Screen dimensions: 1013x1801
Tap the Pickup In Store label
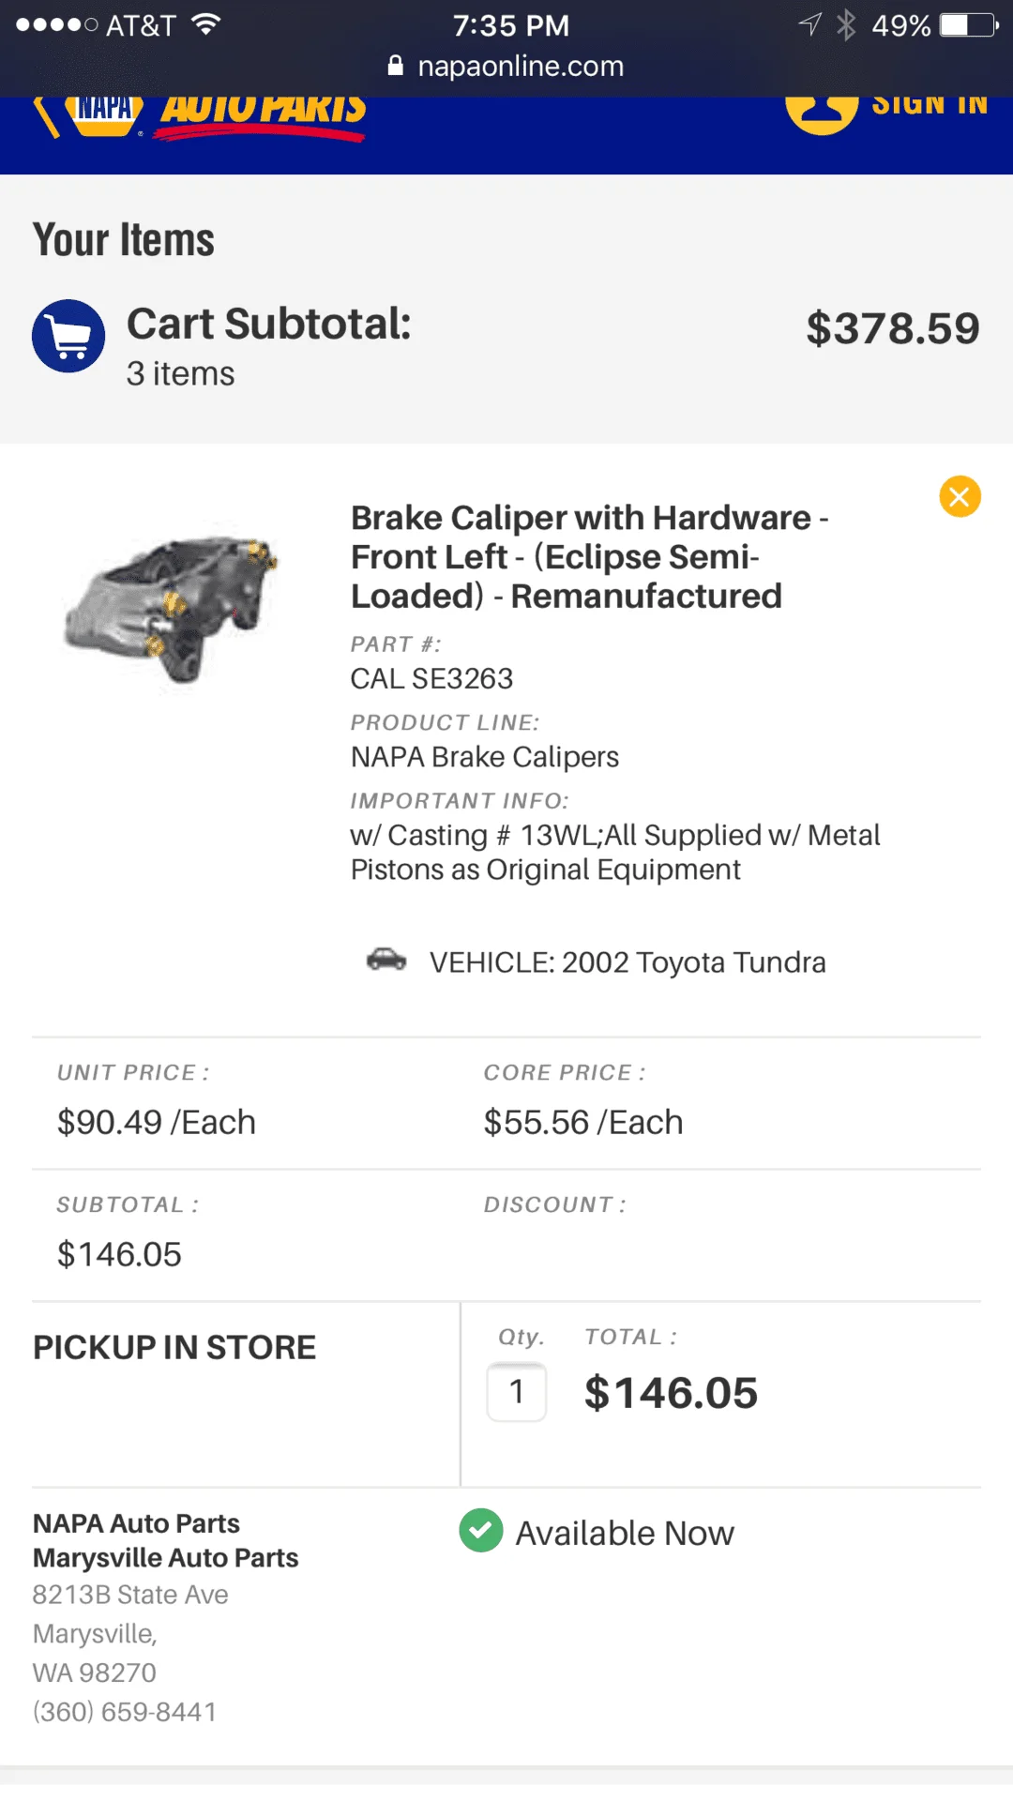pyautogui.click(x=174, y=1348)
